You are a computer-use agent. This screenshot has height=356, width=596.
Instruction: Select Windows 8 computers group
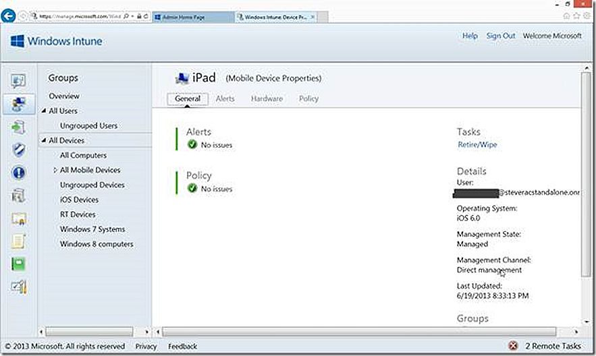pyautogui.click(x=97, y=244)
